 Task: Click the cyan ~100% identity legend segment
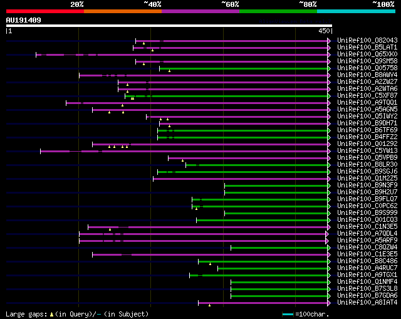pyautogui.click(x=357, y=11)
